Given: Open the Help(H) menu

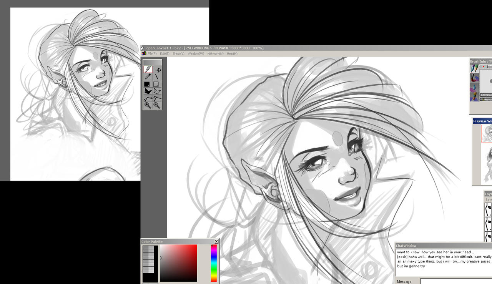Looking at the screenshot, I should 232,53.
